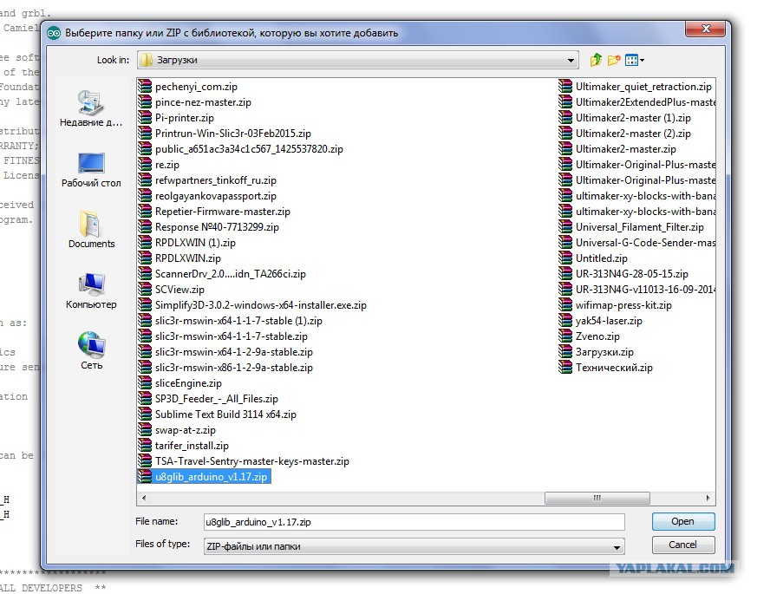Go to Рабочий стол desktop shortcut

91,169
